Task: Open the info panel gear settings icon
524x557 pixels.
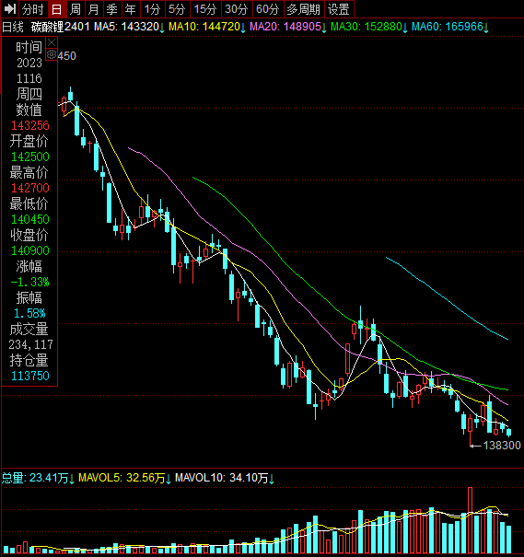Action: (52, 54)
